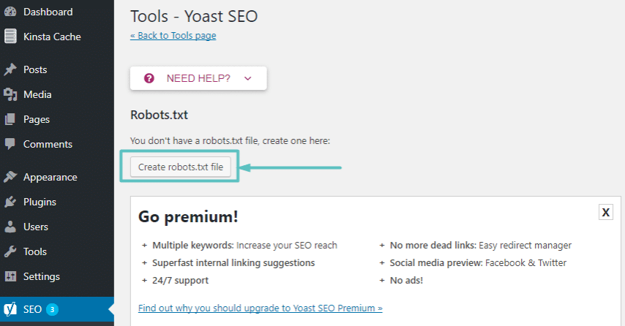
Task: Create the robots.txt file
Action: 181,167
